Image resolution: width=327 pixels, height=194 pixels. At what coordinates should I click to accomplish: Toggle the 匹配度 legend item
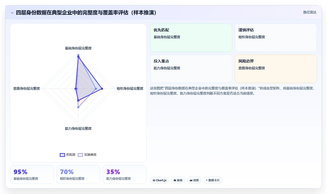[68, 155]
